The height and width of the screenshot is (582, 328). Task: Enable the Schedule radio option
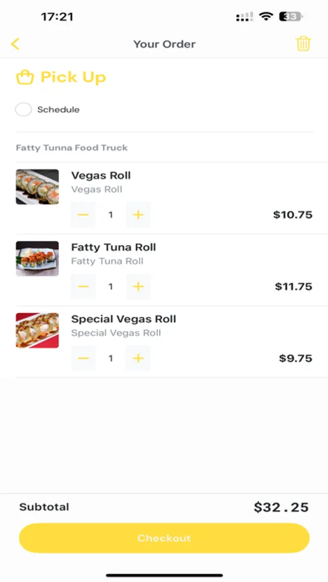[23, 109]
